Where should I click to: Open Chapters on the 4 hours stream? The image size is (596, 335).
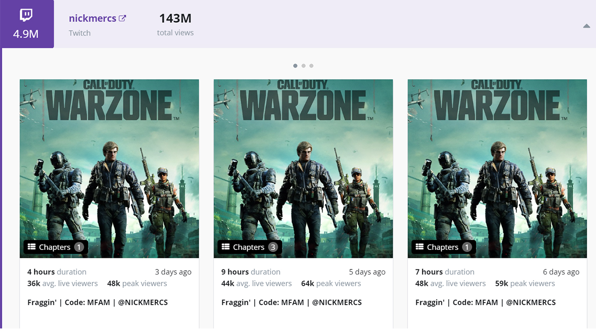pos(55,247)
